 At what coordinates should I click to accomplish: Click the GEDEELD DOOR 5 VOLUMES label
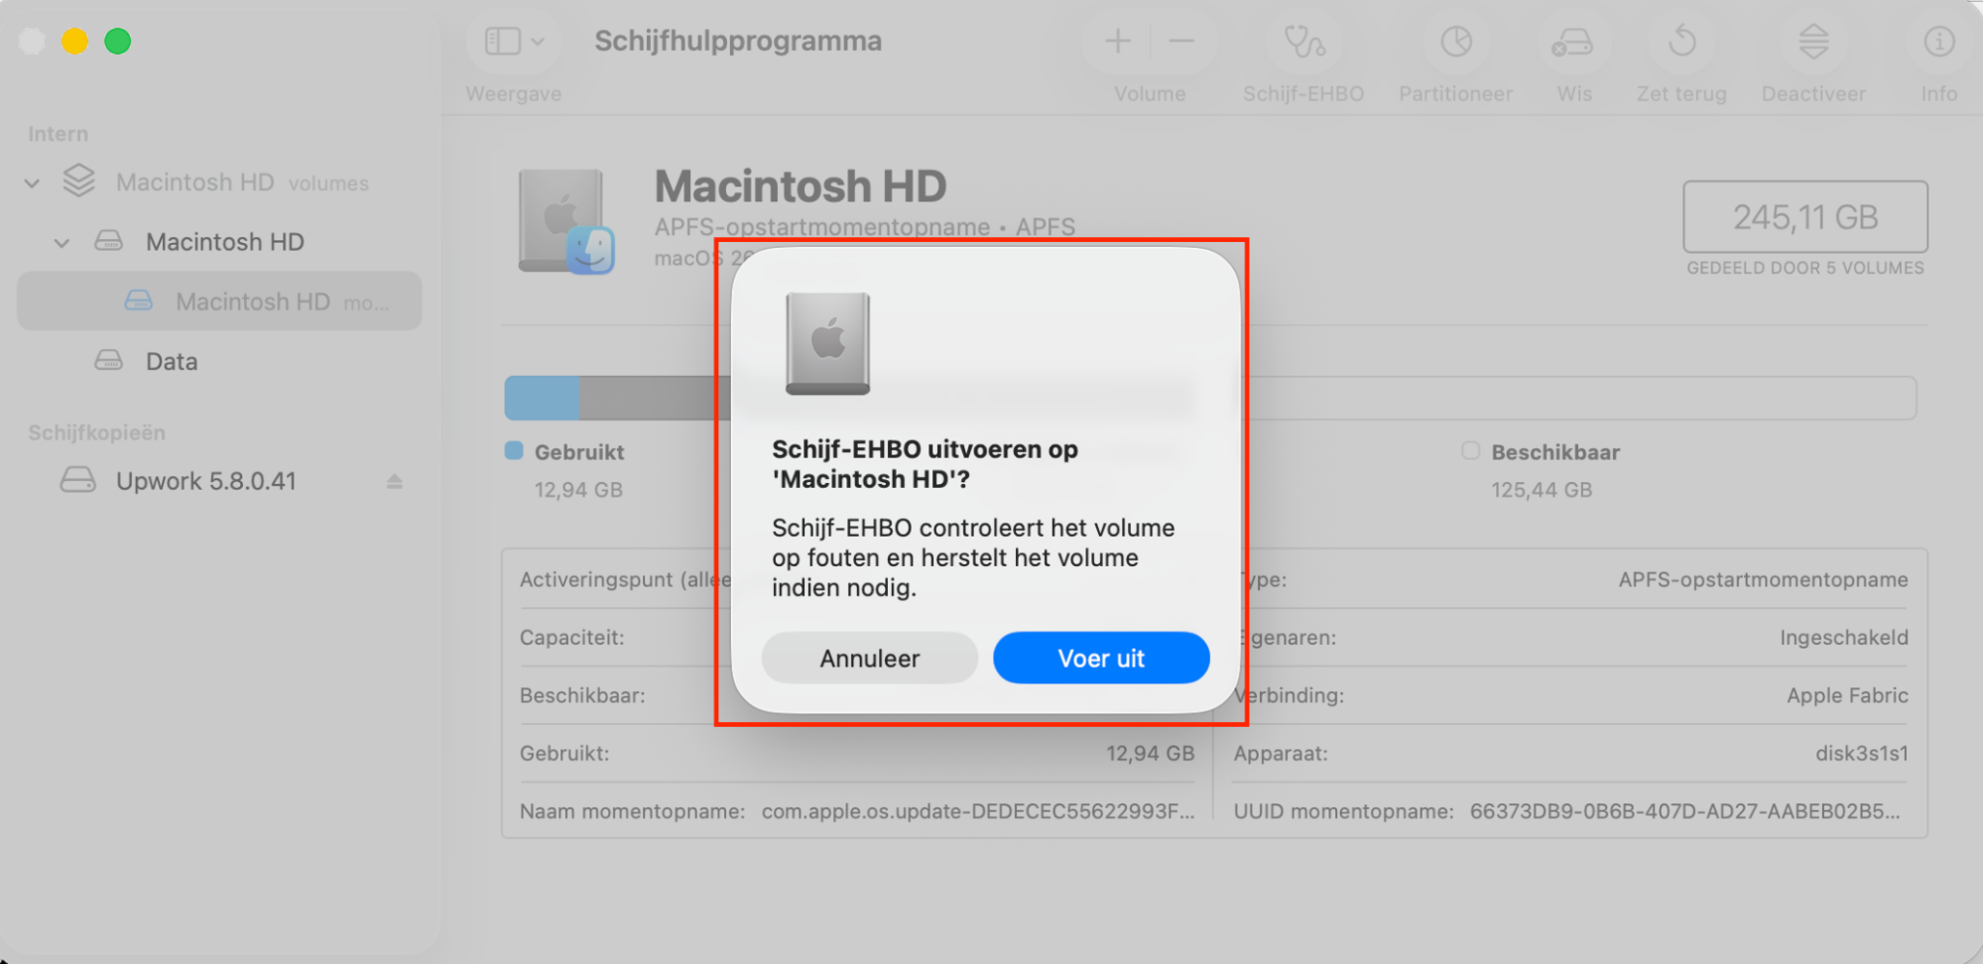click(x=1805, y=268)
